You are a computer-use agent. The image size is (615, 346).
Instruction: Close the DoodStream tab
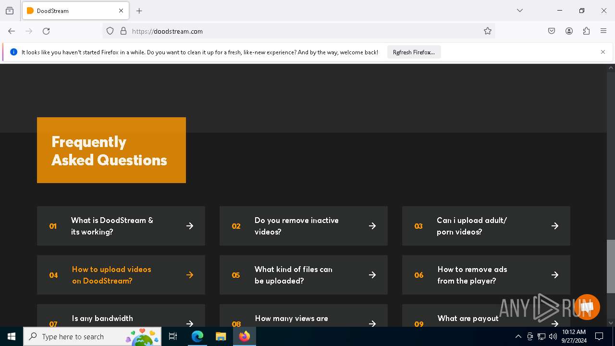pos(121,11)
